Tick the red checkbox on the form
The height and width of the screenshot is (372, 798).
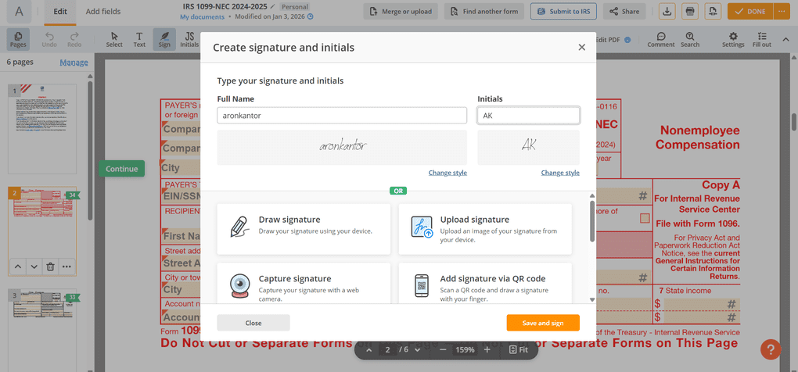coord(645,218)
